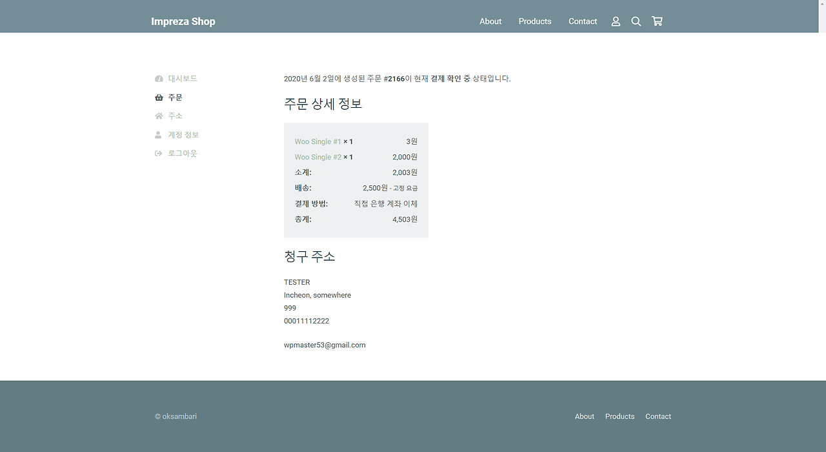The image size is (826, 452).
Task: Select the 계정 정보 person icon in the sidebar
Action: (159, 134)
